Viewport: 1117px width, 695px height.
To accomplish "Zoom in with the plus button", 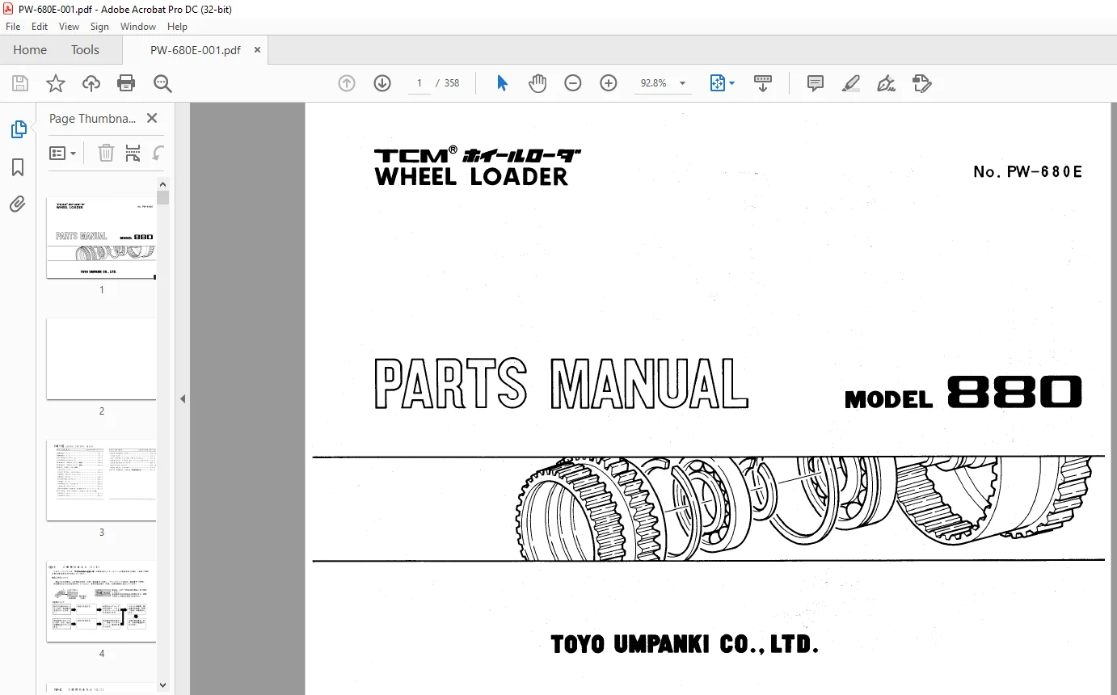I will coord(609,83).
